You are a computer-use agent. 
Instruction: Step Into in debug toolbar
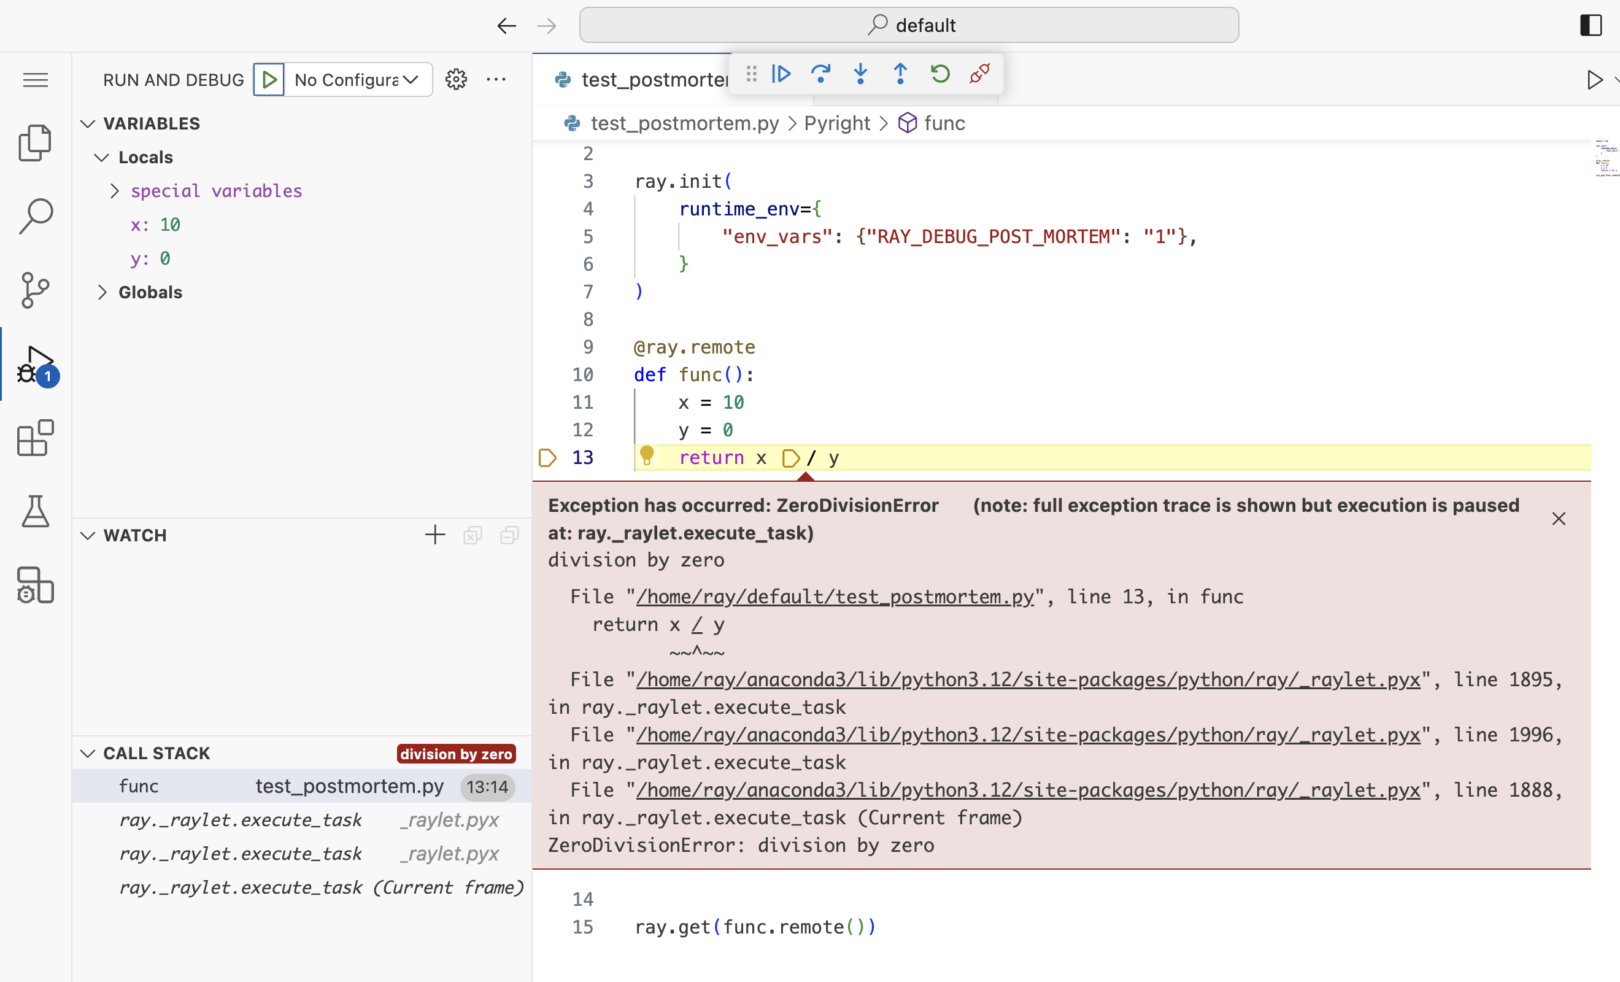pyautogui.click(x=860, y=74)
